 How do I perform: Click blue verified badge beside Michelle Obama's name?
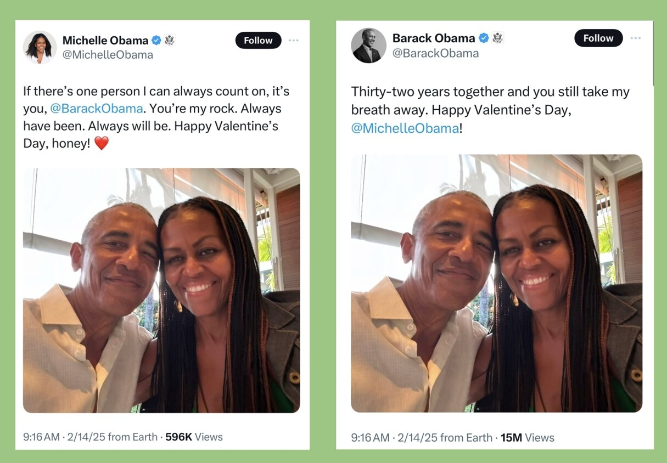tap(156, 41)
